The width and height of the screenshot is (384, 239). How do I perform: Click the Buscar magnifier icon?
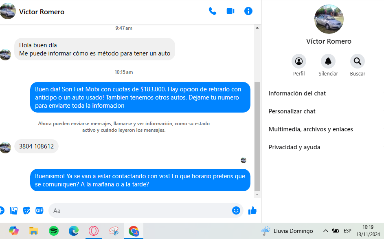tap(357, 61)
